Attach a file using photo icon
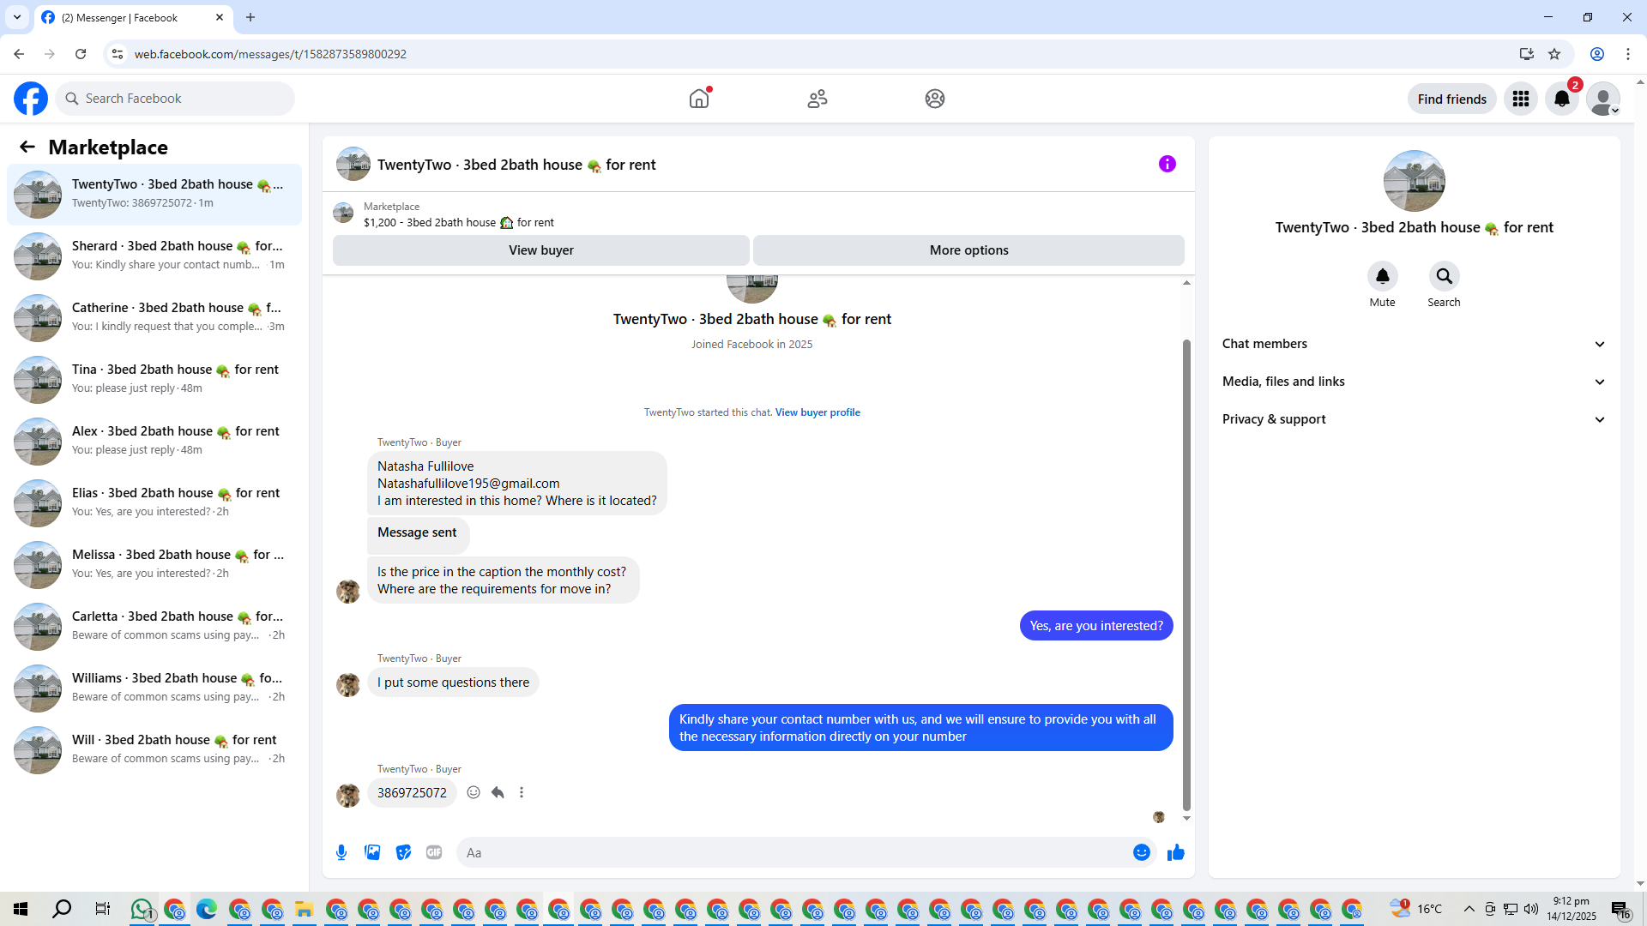Viewport: 1647px width, 926px height. [372, 852]
